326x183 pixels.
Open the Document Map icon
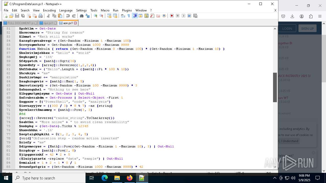coord(146,16)
